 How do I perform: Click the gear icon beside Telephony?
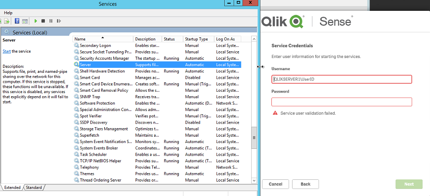(76, 167)
